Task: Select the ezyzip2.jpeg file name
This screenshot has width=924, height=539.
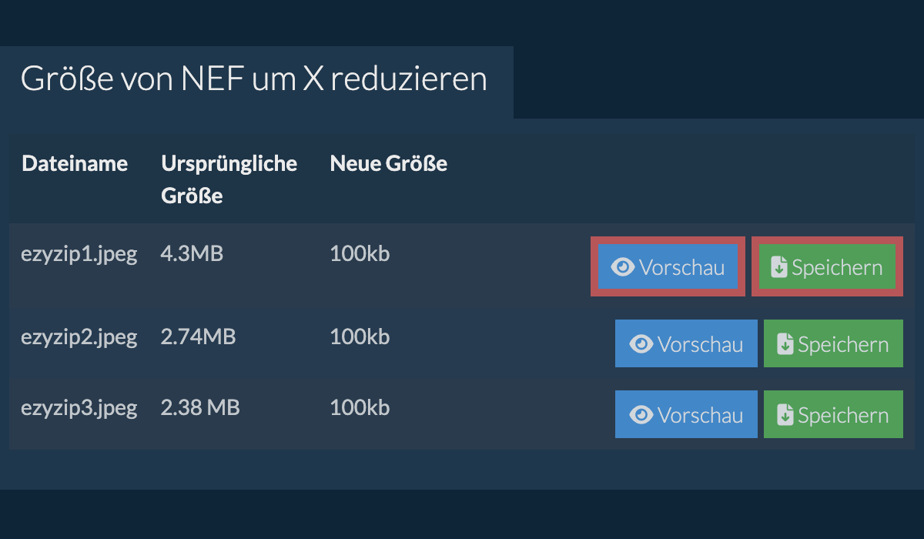Action: coord(79,336)
